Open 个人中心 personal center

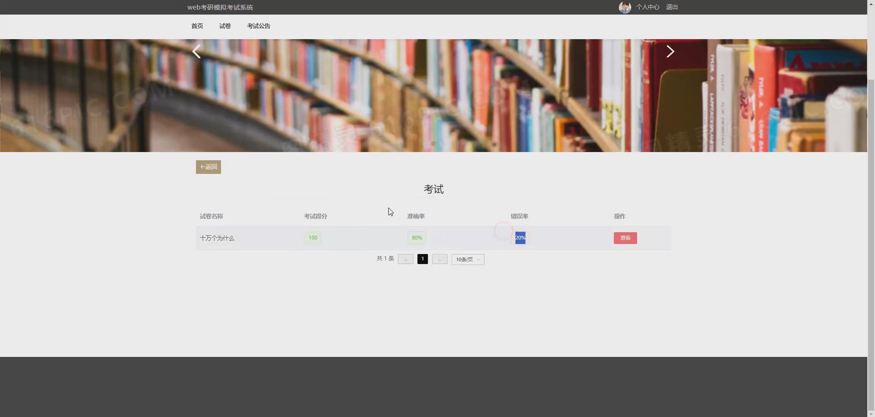click(x=648, y=7)
